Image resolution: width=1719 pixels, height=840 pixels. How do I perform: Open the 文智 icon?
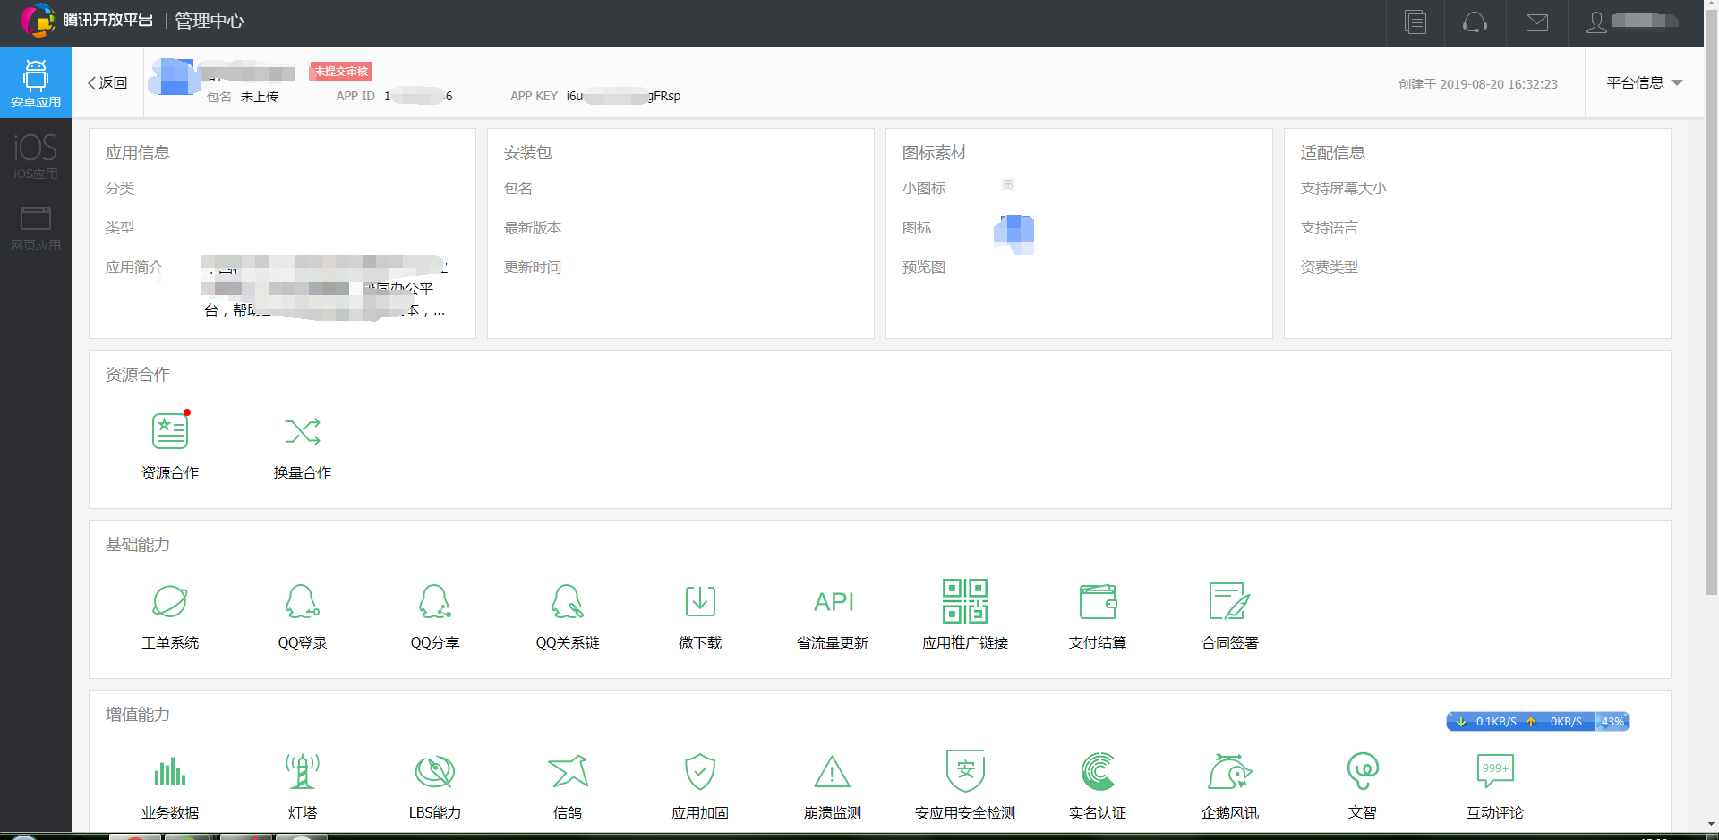pos(1363,771)
